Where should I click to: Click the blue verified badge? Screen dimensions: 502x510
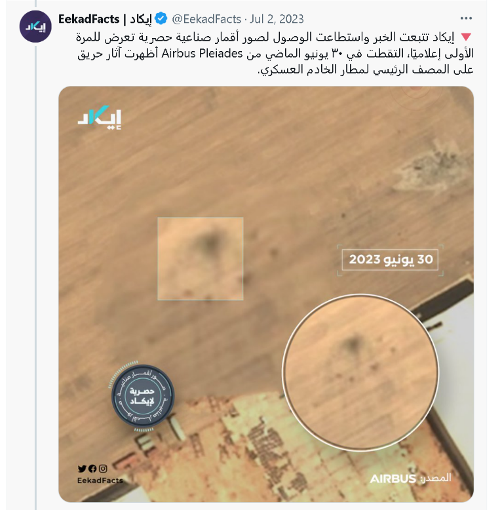[161, 19]
